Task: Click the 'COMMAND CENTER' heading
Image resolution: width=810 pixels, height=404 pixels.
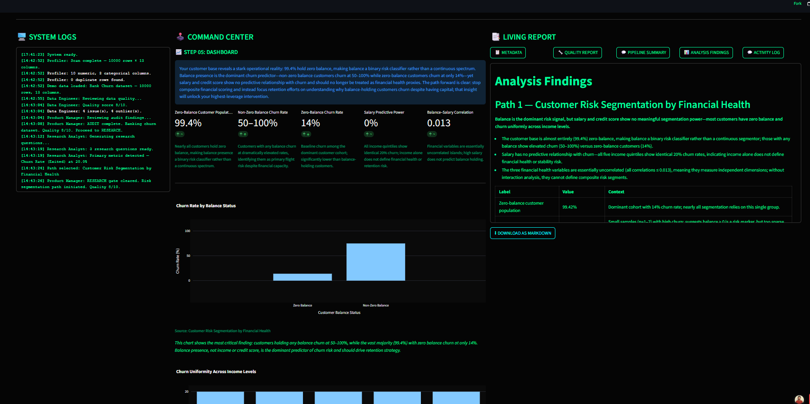Action: [220, 37]
